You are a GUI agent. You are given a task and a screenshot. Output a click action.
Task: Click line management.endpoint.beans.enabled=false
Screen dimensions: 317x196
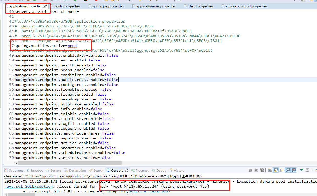[x=59, y=70]
